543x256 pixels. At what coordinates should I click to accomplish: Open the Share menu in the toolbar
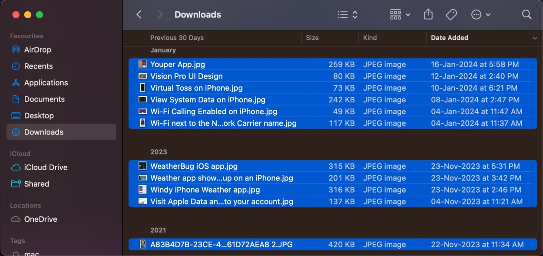pos(428,14)
